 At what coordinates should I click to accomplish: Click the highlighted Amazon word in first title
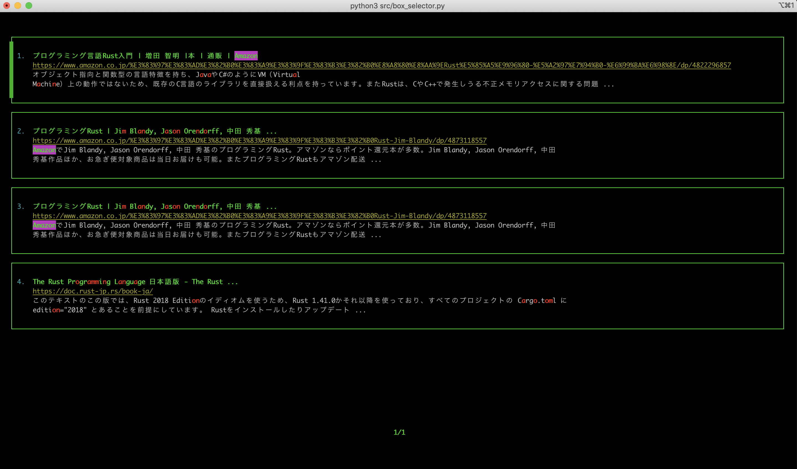click(246, 56)
